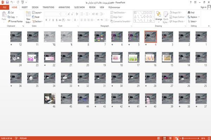Click the zoom in plus button
The image size is (211, 140).
198,138
